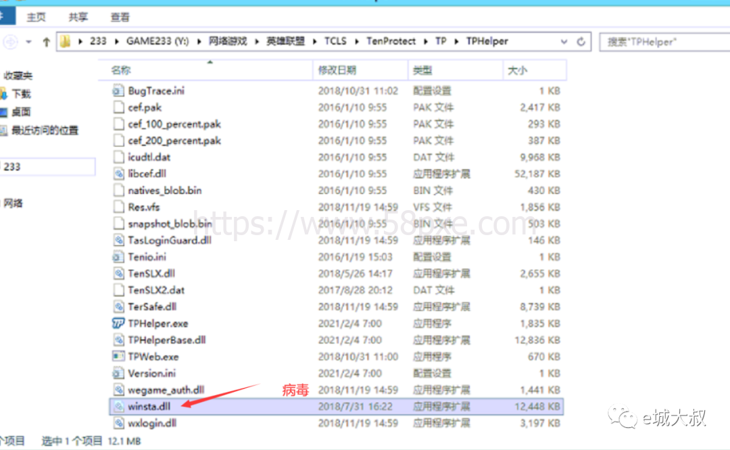Open 桌面 in the navigation pane

[x=21, y=111]
